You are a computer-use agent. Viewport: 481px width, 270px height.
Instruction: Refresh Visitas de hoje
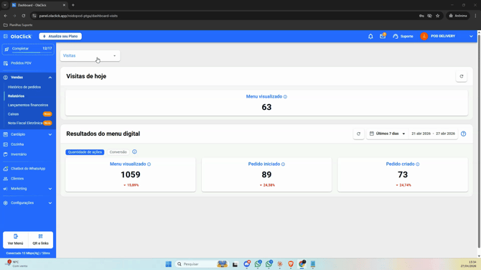point(462,76)
